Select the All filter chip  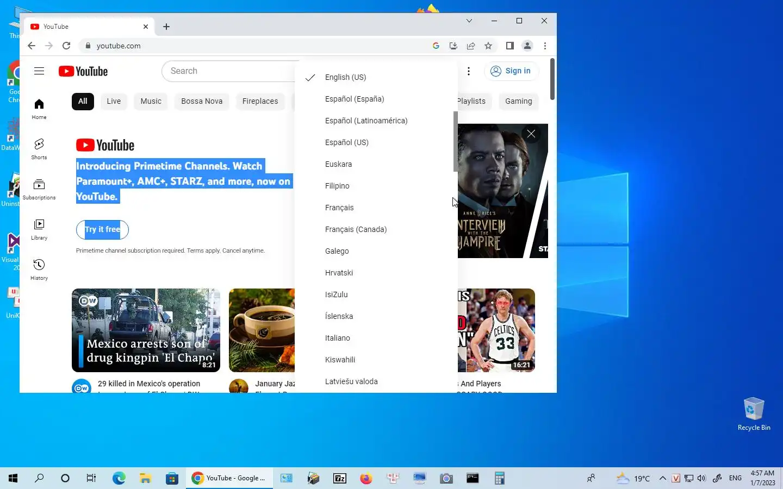(83, 101)
